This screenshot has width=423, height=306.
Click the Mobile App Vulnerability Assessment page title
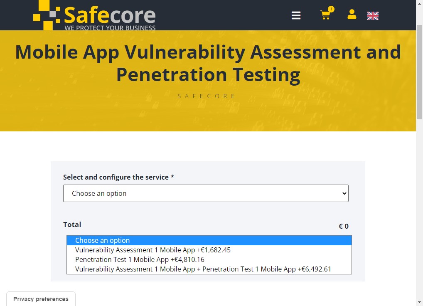(x=208, y=63)
